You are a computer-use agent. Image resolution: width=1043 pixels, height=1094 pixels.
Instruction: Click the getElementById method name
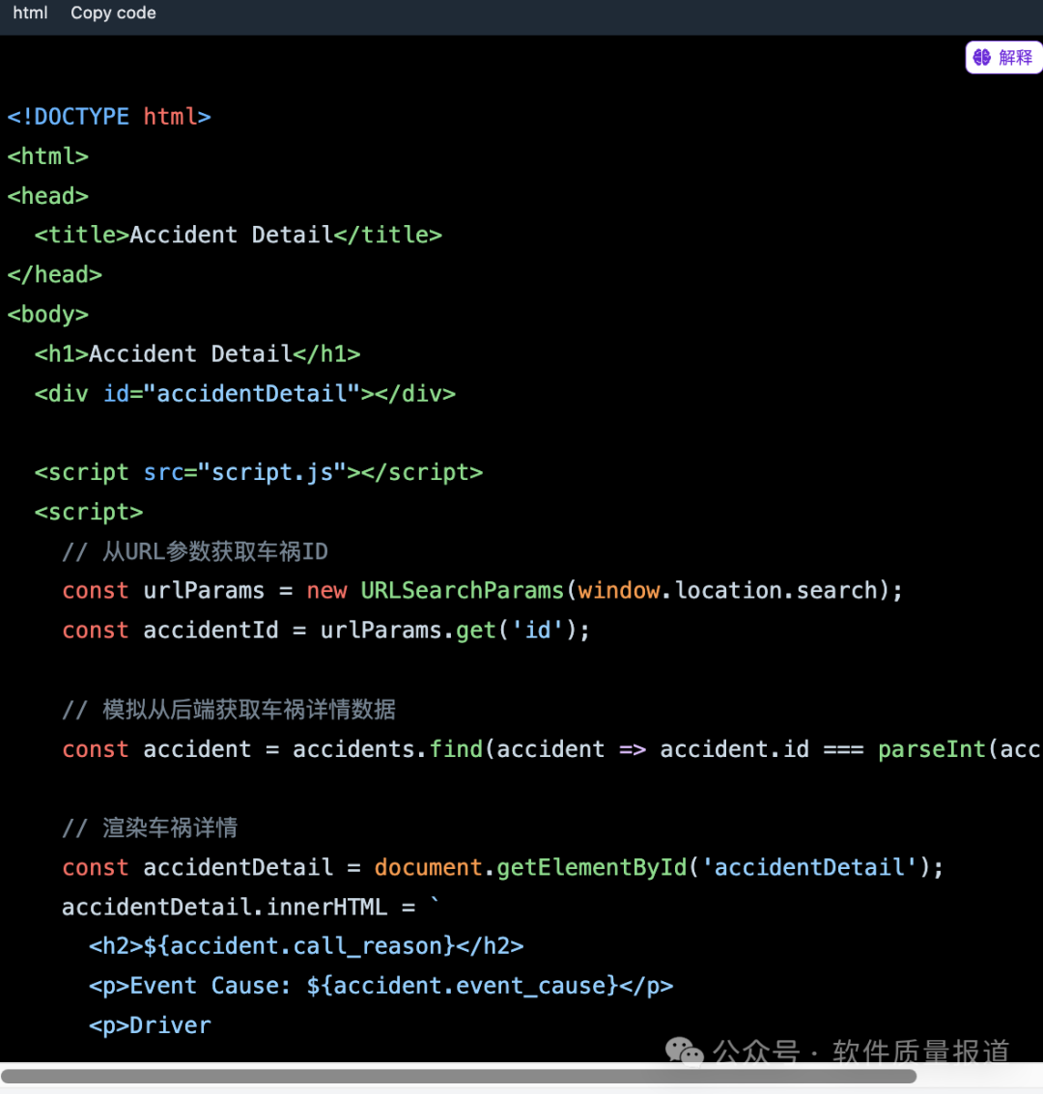point(591,868)
